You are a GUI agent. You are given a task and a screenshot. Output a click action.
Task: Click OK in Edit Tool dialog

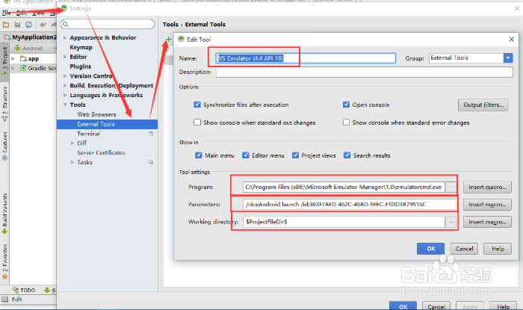(x=430, y=249)
